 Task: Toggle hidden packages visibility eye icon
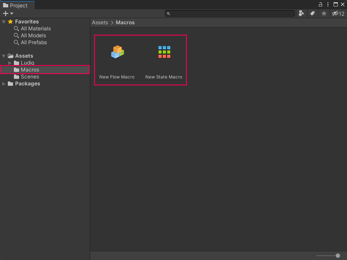[x=338, y=14]
